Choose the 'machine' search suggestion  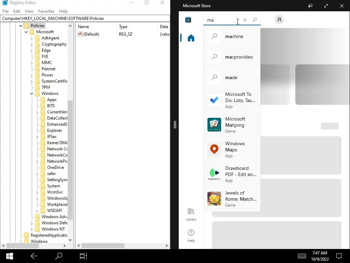click(232, 36)
